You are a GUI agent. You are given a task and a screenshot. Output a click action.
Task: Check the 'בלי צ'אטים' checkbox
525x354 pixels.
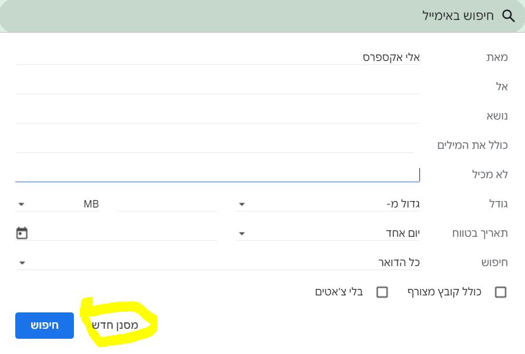382,292
